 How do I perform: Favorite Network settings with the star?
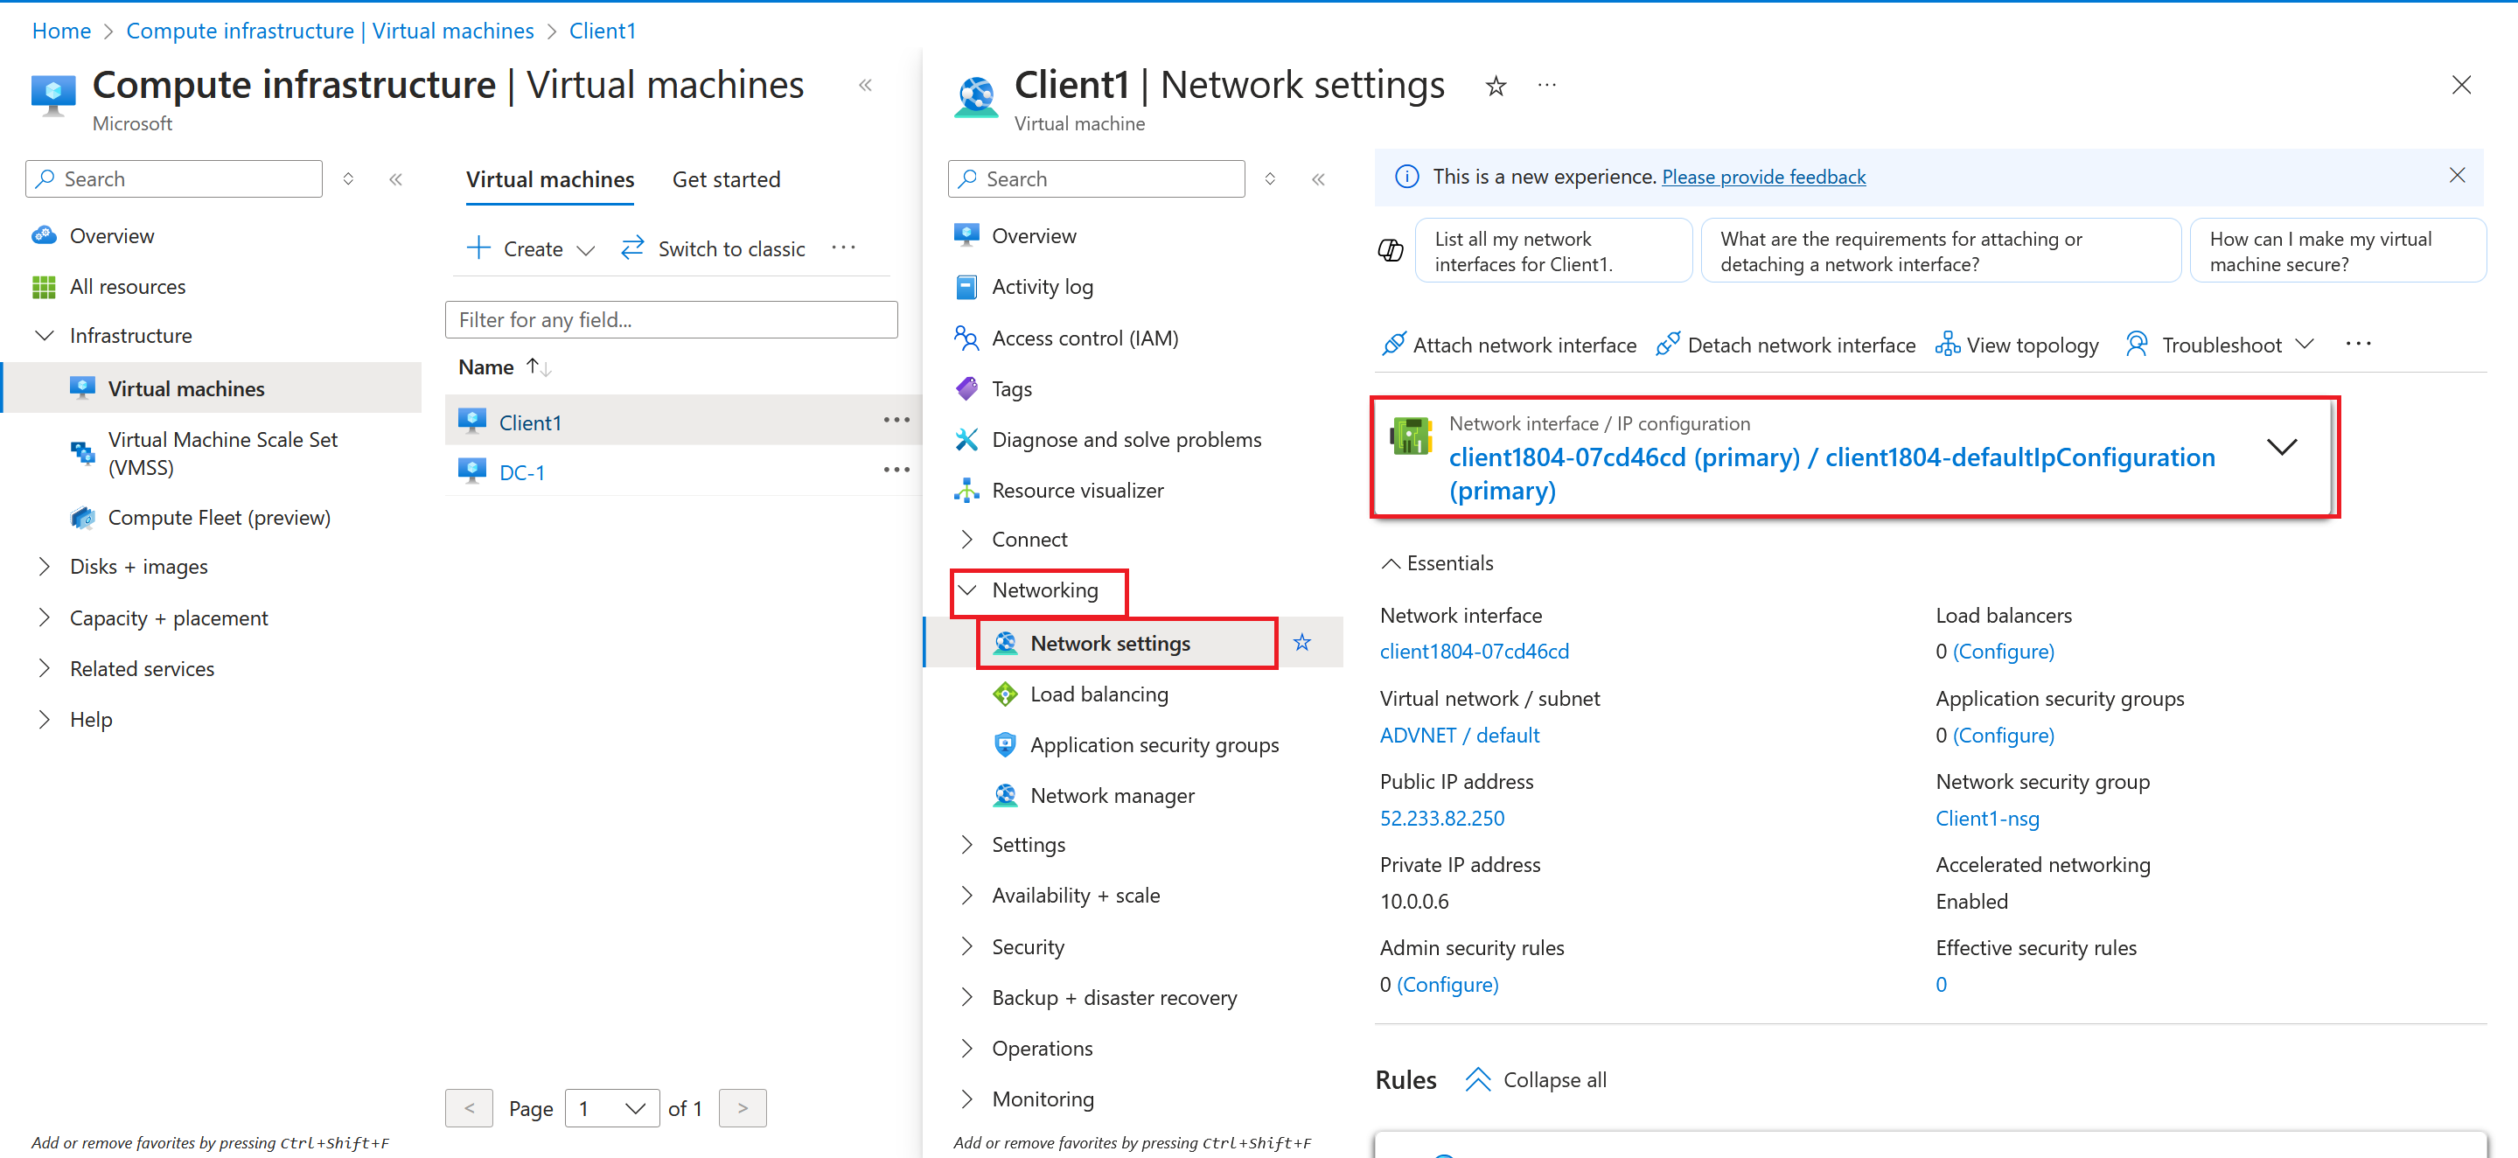click(1302, 642)
